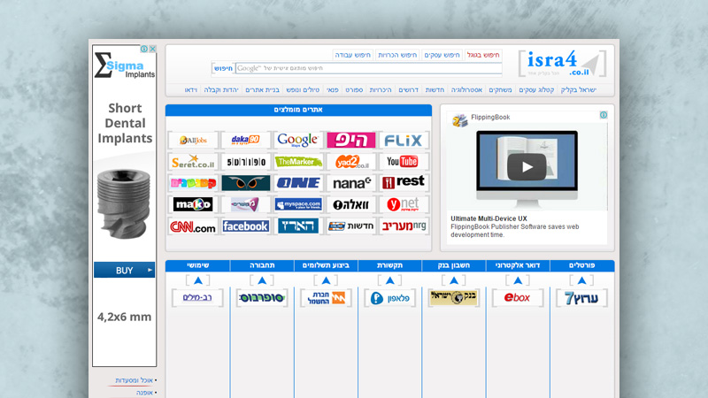
Task: Click the Google Maps logo tile
Action: tap(298, 141)
